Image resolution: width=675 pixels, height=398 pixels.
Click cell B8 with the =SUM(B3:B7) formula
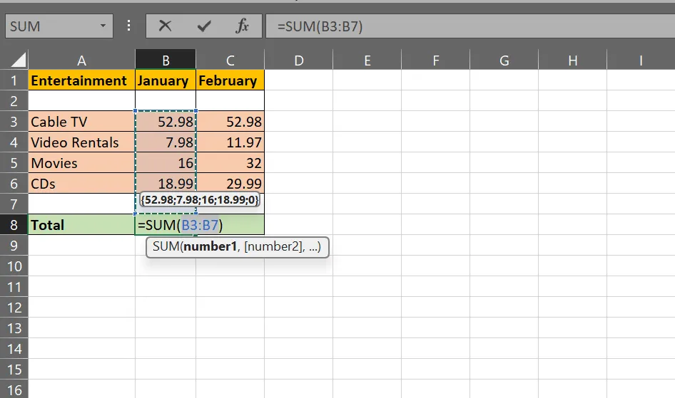166,224
